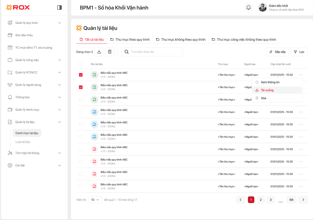The height and width of the screenshot is (220, 313).
Task: Click the Tìm kiếm theo tên search field
Action: click(x=156, y=52)
